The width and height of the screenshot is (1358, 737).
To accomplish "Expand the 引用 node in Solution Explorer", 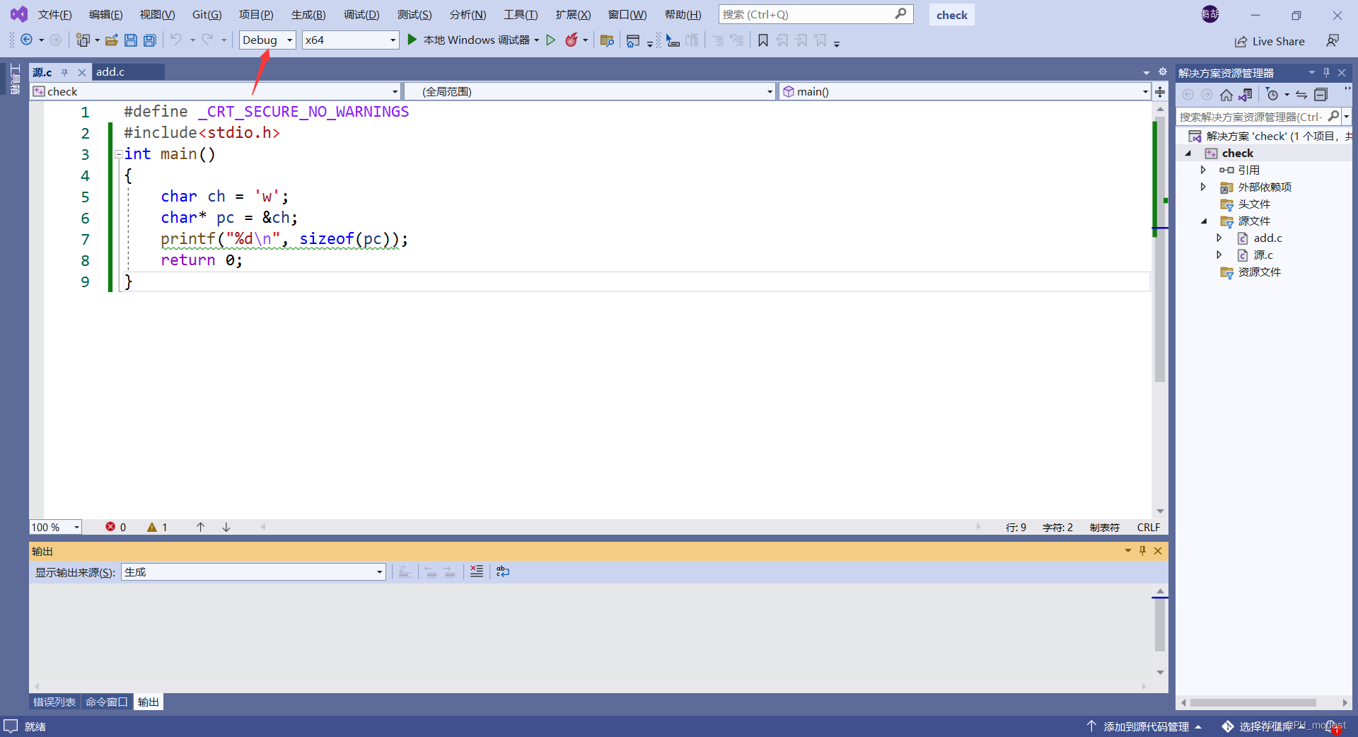I will (1202, 170).
